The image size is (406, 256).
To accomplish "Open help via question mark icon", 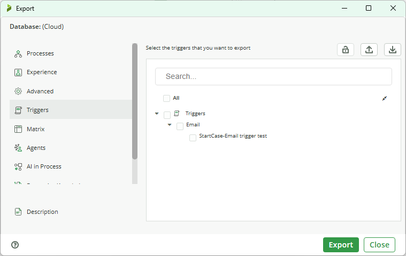I will coord(15,245).
